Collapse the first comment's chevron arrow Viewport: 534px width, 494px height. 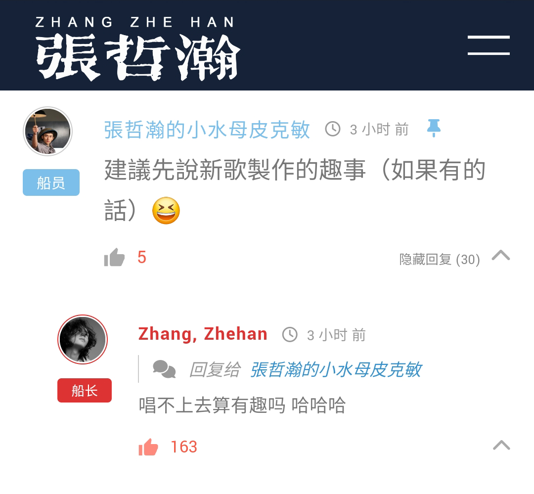click(500, 255)
